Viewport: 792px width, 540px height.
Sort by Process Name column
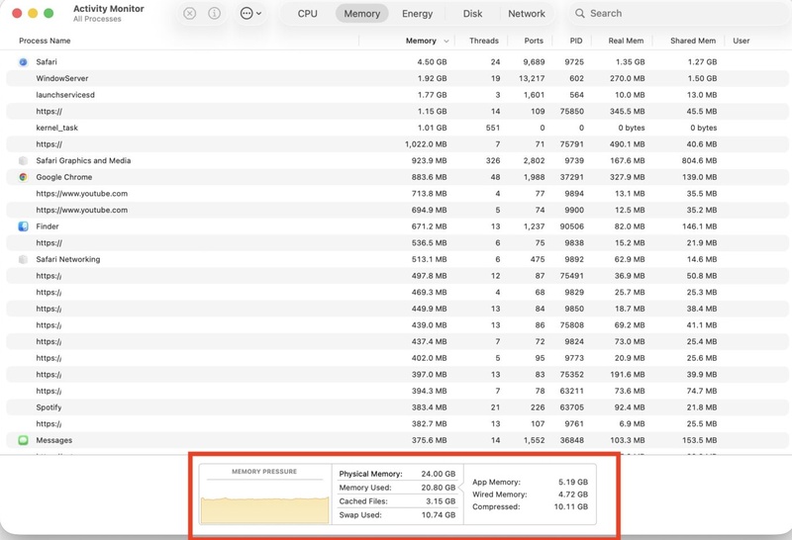[x=45, y=41]
